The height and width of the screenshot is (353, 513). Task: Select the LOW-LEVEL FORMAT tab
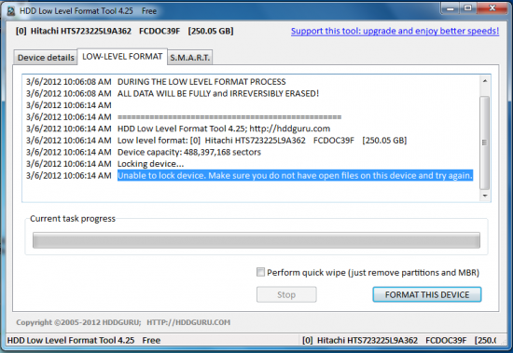point(122,57)
